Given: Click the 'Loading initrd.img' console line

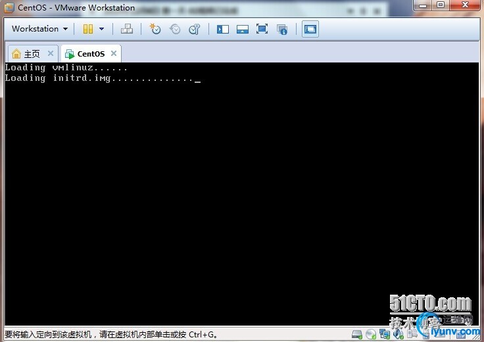Looking at the screenshot, I should click(x=103, y=78).
